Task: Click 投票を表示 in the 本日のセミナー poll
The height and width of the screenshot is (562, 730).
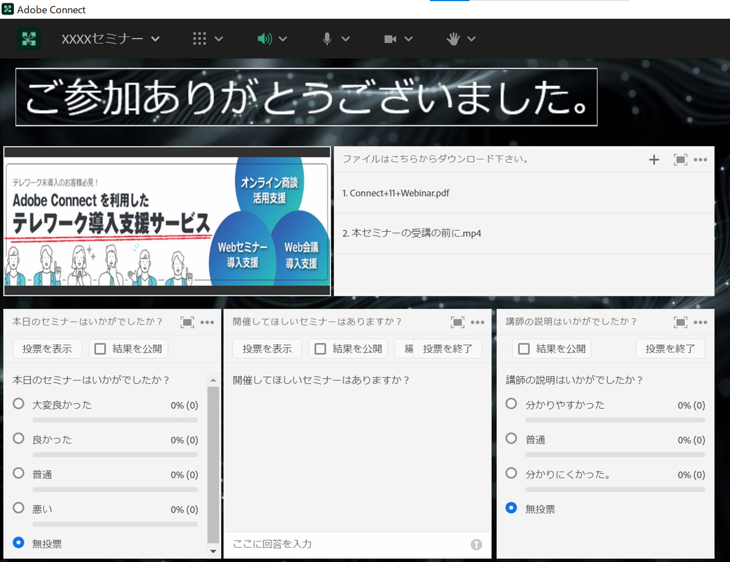Action: pos(47,349)
